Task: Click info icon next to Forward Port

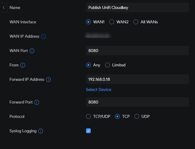Action: coord(37,102)
